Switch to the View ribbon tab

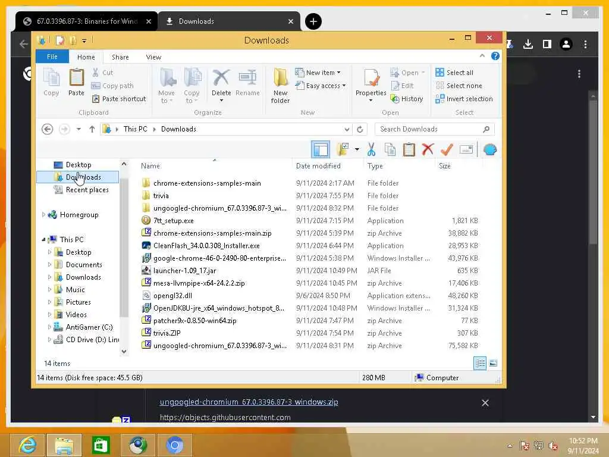[x=153, y=57]
